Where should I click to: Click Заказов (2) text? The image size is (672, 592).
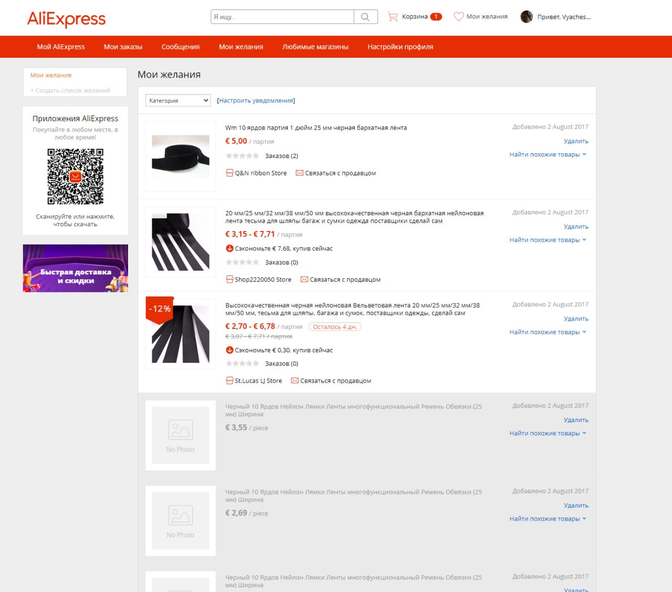[281, 156]
